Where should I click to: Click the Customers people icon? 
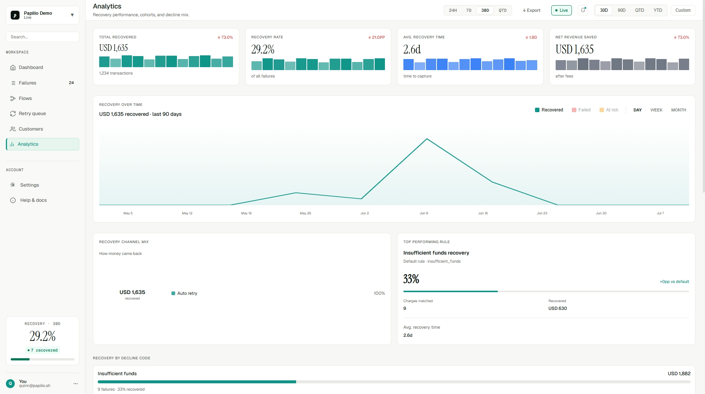[x=13, y=129]
